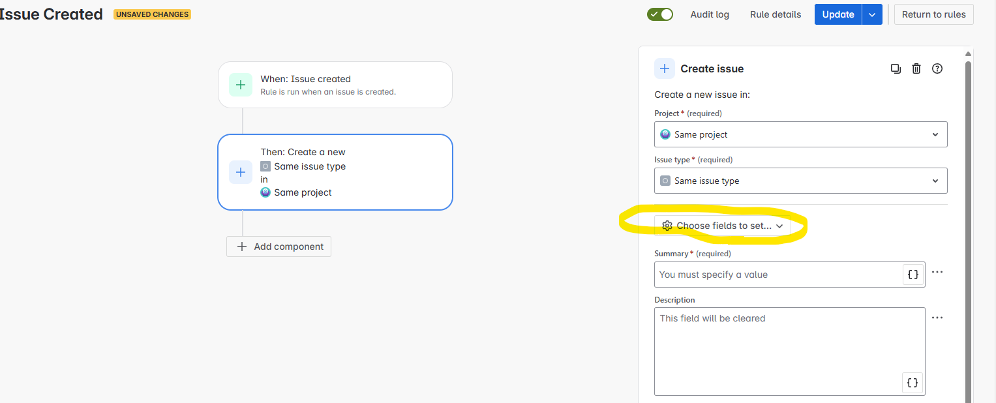The height and width of the screenshot is (403, 996).
Task: Open the Project dropdown showing Same project
Action: 800,134
